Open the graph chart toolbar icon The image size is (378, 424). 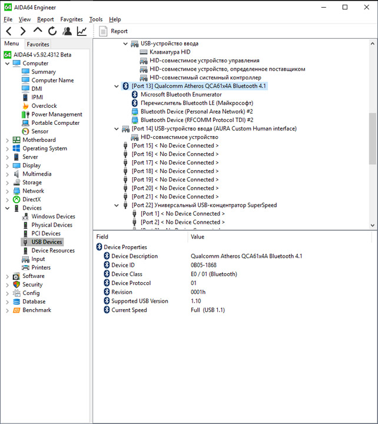[82, 31]
